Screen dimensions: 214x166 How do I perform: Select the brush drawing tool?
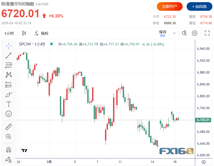(9, 94)
